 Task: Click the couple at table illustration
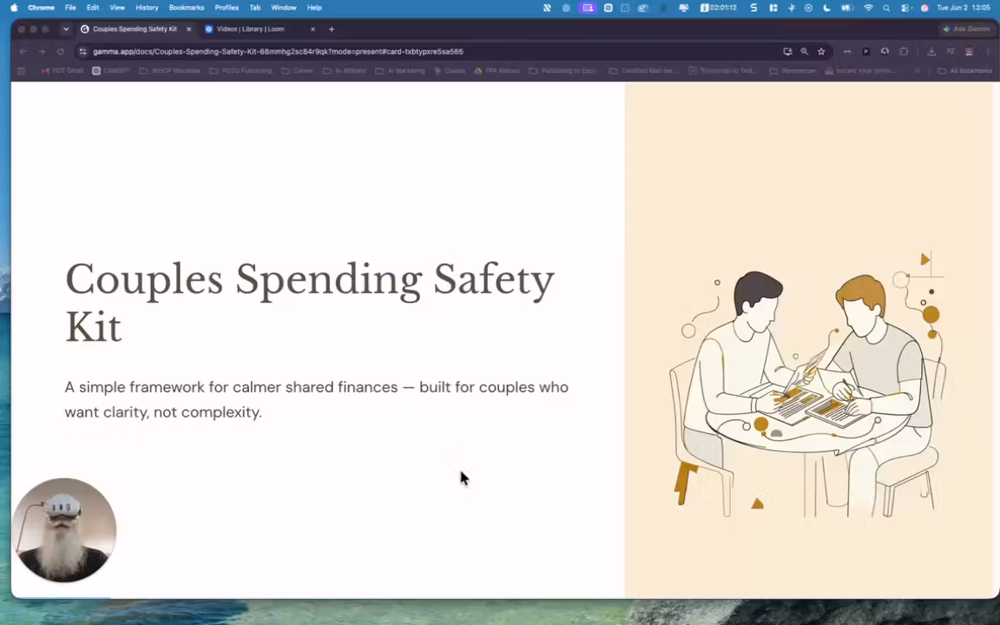pyautogui.click(x=806, y=385)
